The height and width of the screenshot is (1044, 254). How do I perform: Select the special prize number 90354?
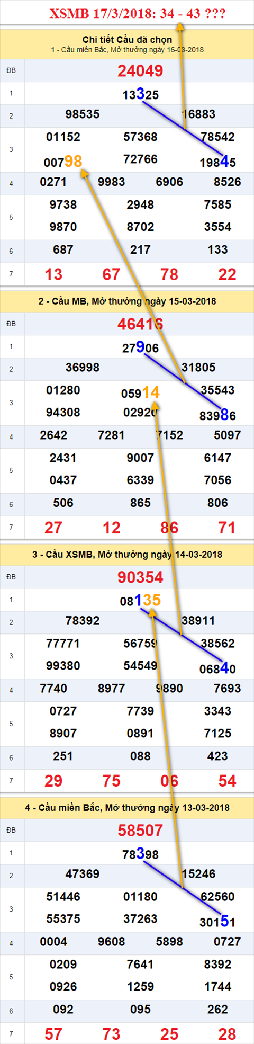pyautogui.click(x=140, y=577)
